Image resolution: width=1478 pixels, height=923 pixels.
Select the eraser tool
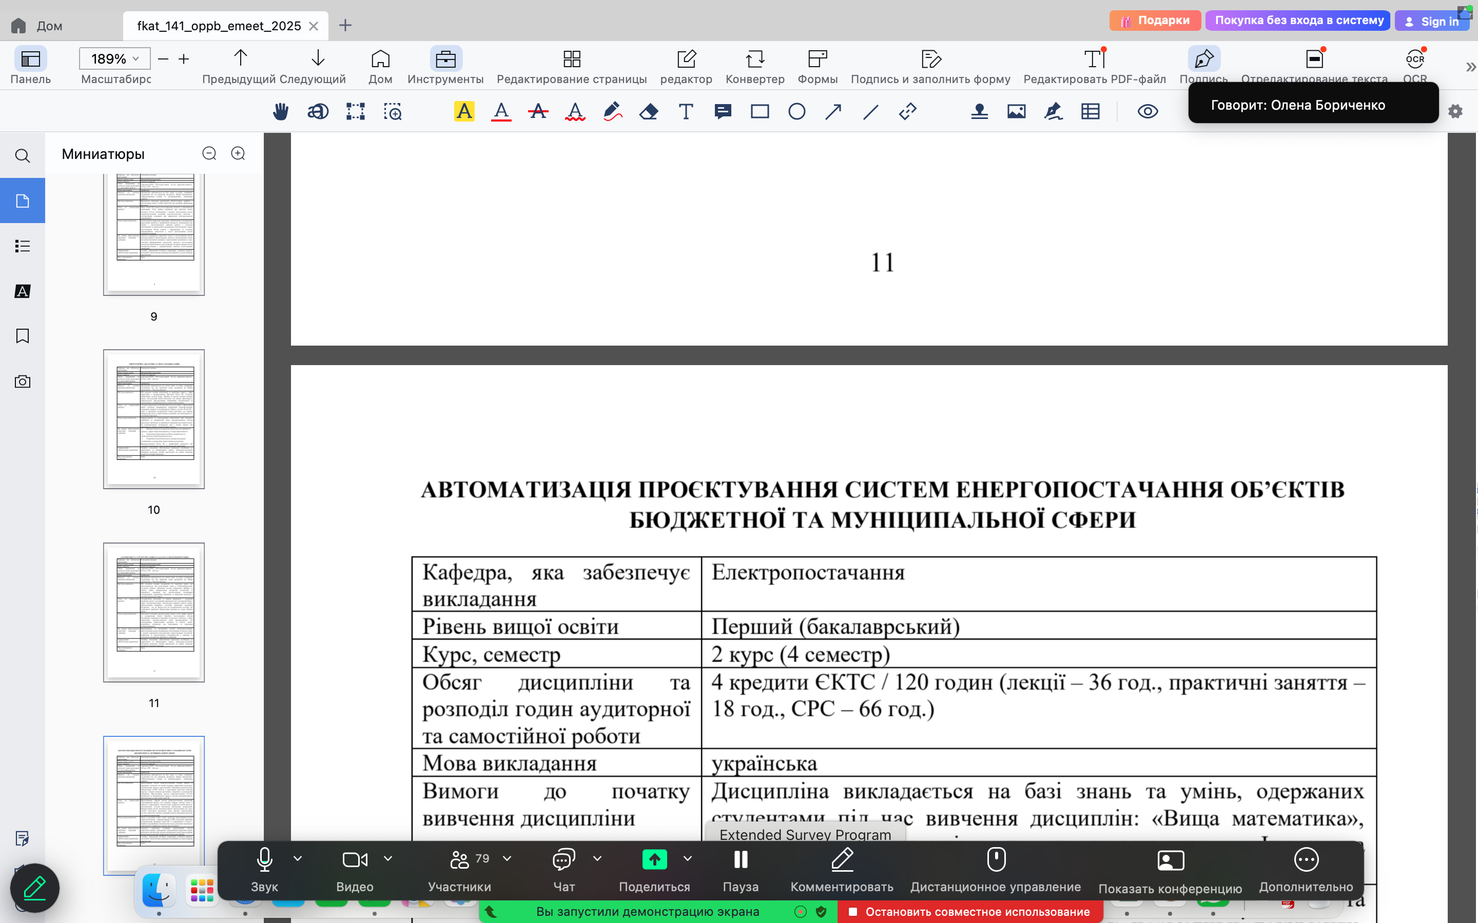[x=649, y=112]
